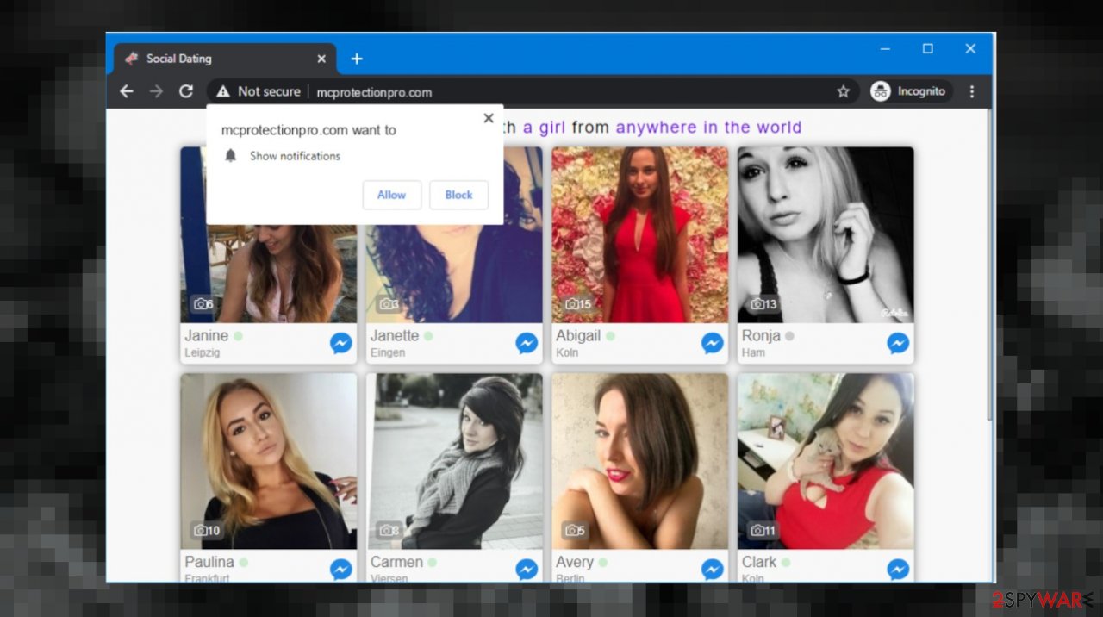This screenshot has height=617, width=1103.
Task: Click the name Ronja
Action: (x=761, y=336)
